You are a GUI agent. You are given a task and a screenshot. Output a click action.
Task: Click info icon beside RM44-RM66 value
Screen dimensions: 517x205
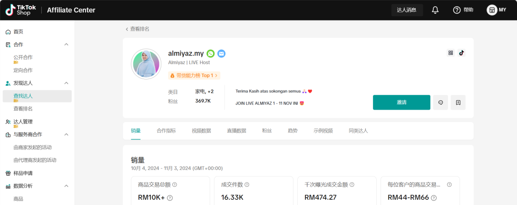tap(434, 198)
